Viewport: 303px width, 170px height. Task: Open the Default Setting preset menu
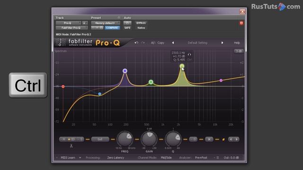click(197, 43)
